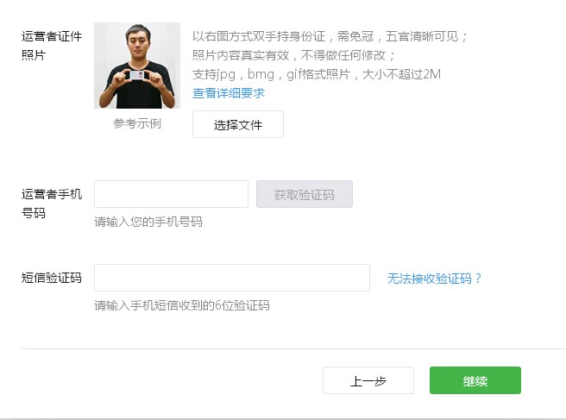Open the 无法接收验证码？ link
The width and height of the screenshot is (566, 420).
click(x=434, y=279)
